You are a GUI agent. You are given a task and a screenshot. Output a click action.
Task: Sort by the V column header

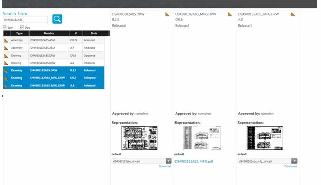coord(76,33)
